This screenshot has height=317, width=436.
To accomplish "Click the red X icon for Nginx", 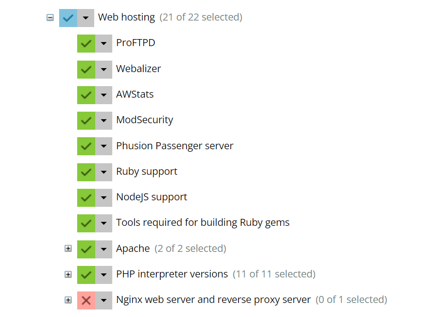I will pyautogui.click(x=86, y=300).
